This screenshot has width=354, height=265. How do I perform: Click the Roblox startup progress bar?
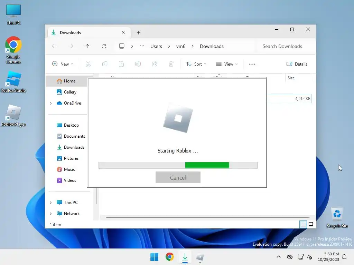[x=178, y=165]
